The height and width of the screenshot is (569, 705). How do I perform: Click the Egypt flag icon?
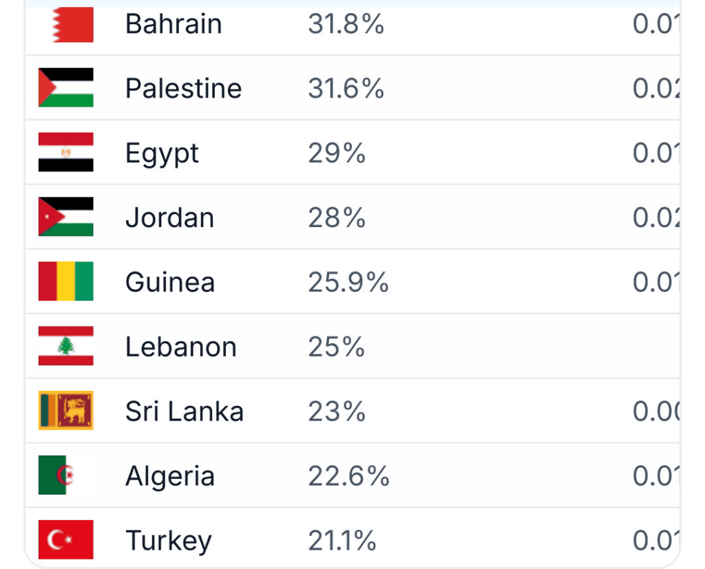(65, 152)
